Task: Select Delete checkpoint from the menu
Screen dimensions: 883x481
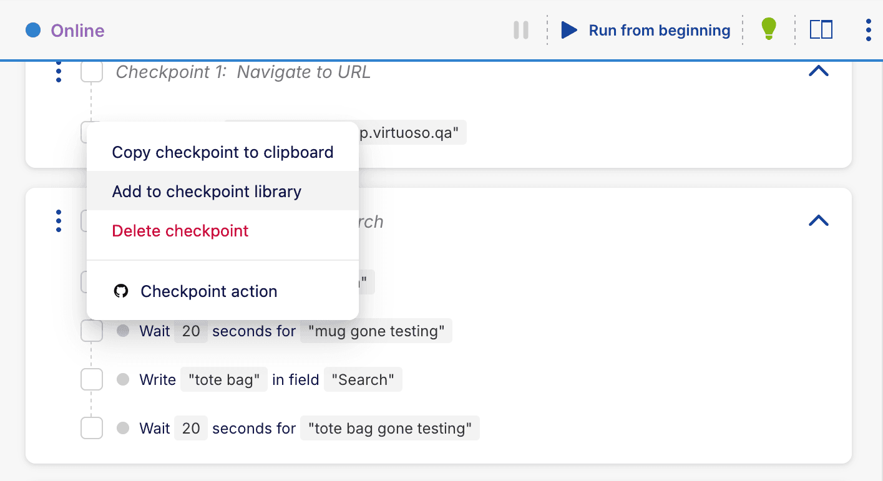Action: click(180, 231)
